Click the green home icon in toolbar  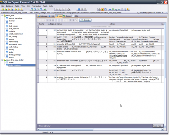113,9
